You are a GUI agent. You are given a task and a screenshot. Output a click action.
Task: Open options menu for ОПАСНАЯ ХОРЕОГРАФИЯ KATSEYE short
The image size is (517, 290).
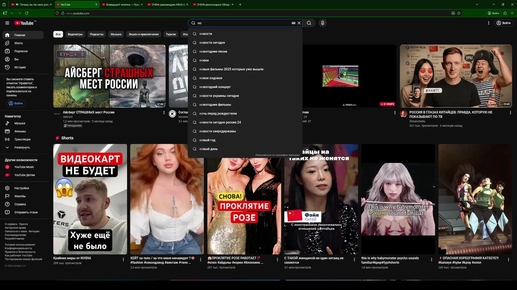click(x=509, y=260)
